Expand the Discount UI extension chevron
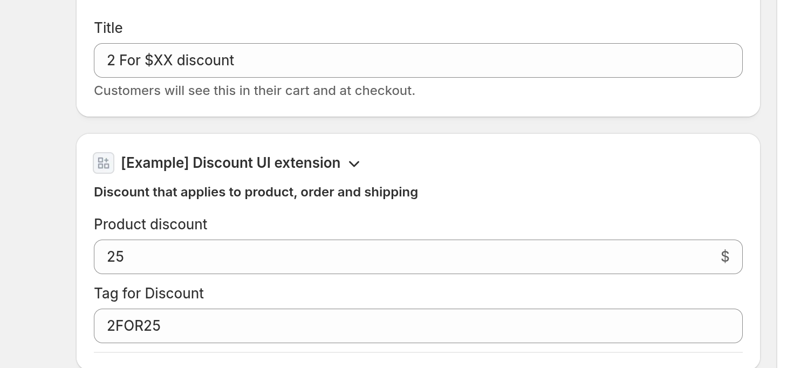Viewport: 794px width, 368px height. point(354,163)
